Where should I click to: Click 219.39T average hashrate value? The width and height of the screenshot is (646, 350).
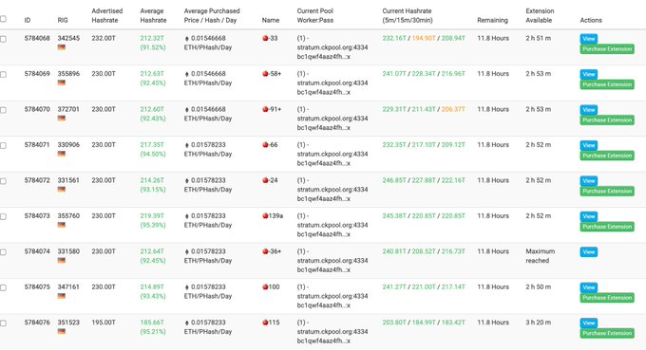[x=152, y=216]
